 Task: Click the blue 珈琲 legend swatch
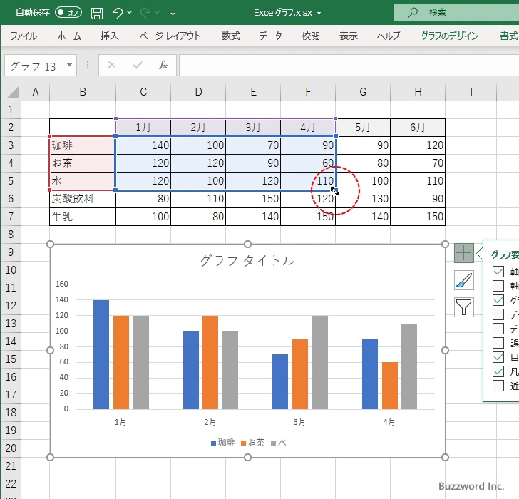213,443
